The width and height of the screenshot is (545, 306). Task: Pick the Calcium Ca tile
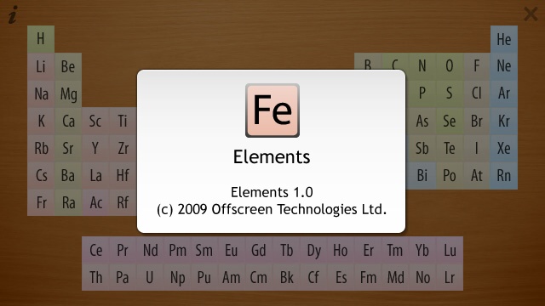click(68, 121)
